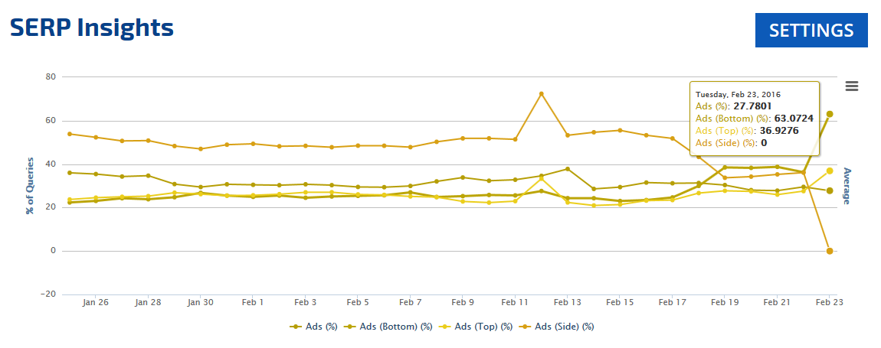Open the SETTINGS button

coord(811,31)
